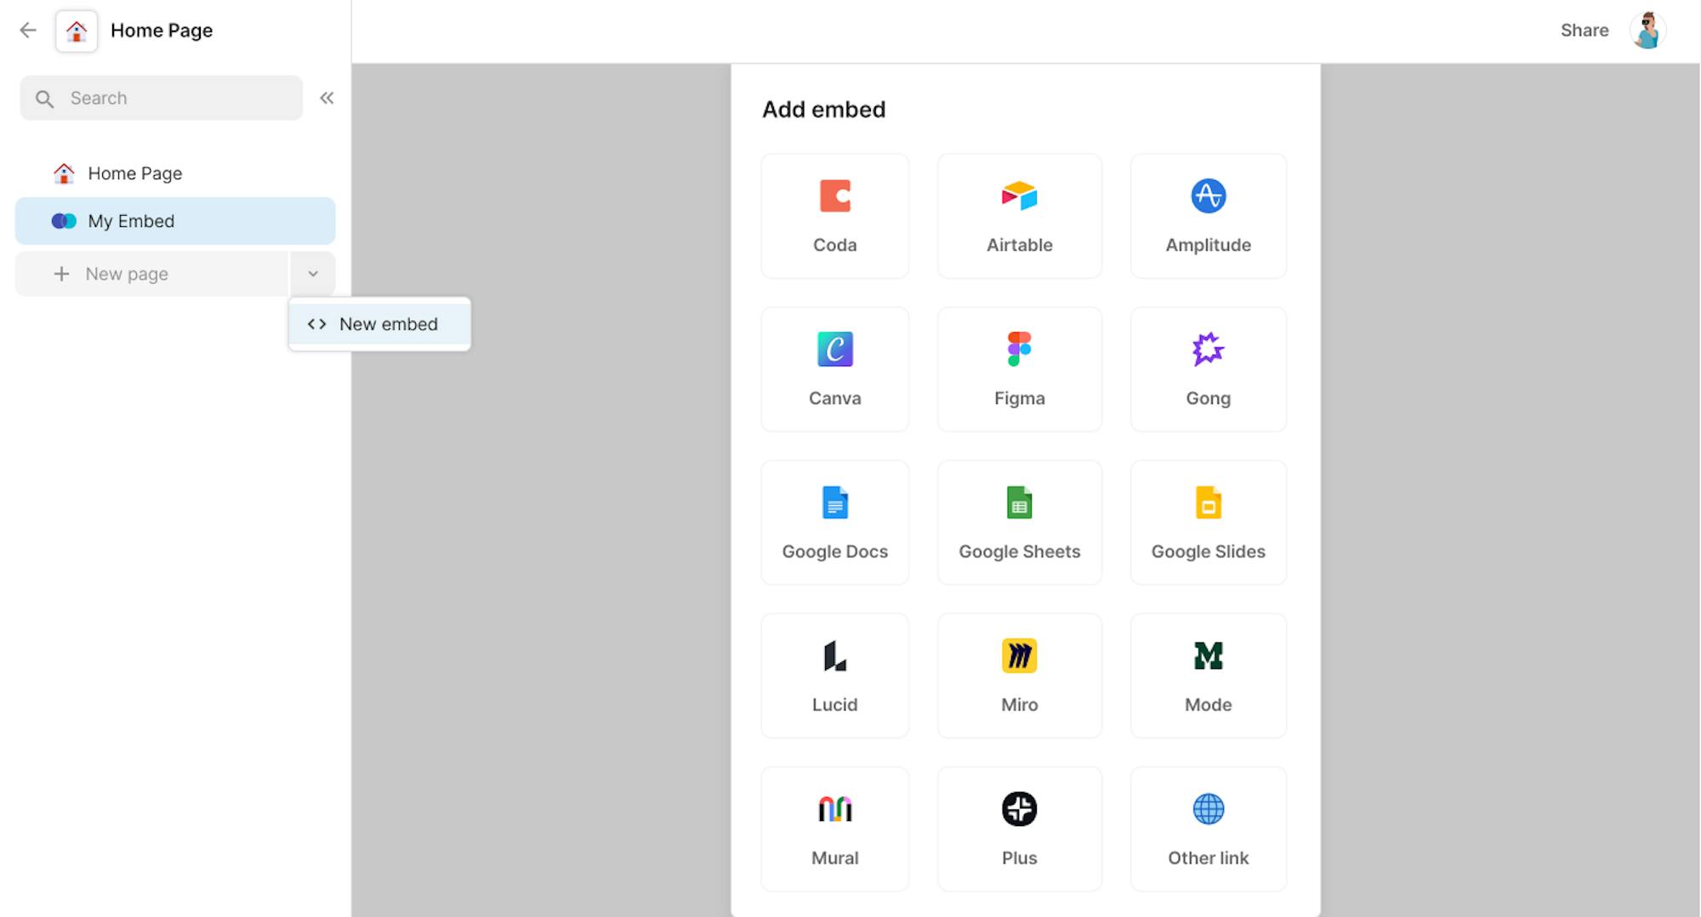This screenshot has width=1701, height=917.
Task: Select the Canva embed option
Action: click(834, 369)
